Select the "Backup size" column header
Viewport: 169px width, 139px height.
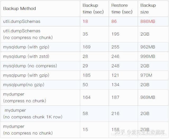coord(148,9)
